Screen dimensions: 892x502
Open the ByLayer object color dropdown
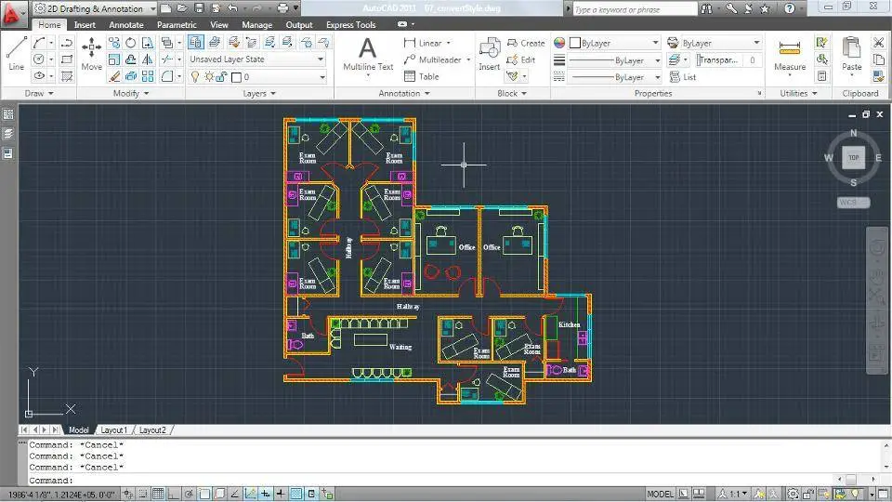pyautogui.click(x=613, y=43)
